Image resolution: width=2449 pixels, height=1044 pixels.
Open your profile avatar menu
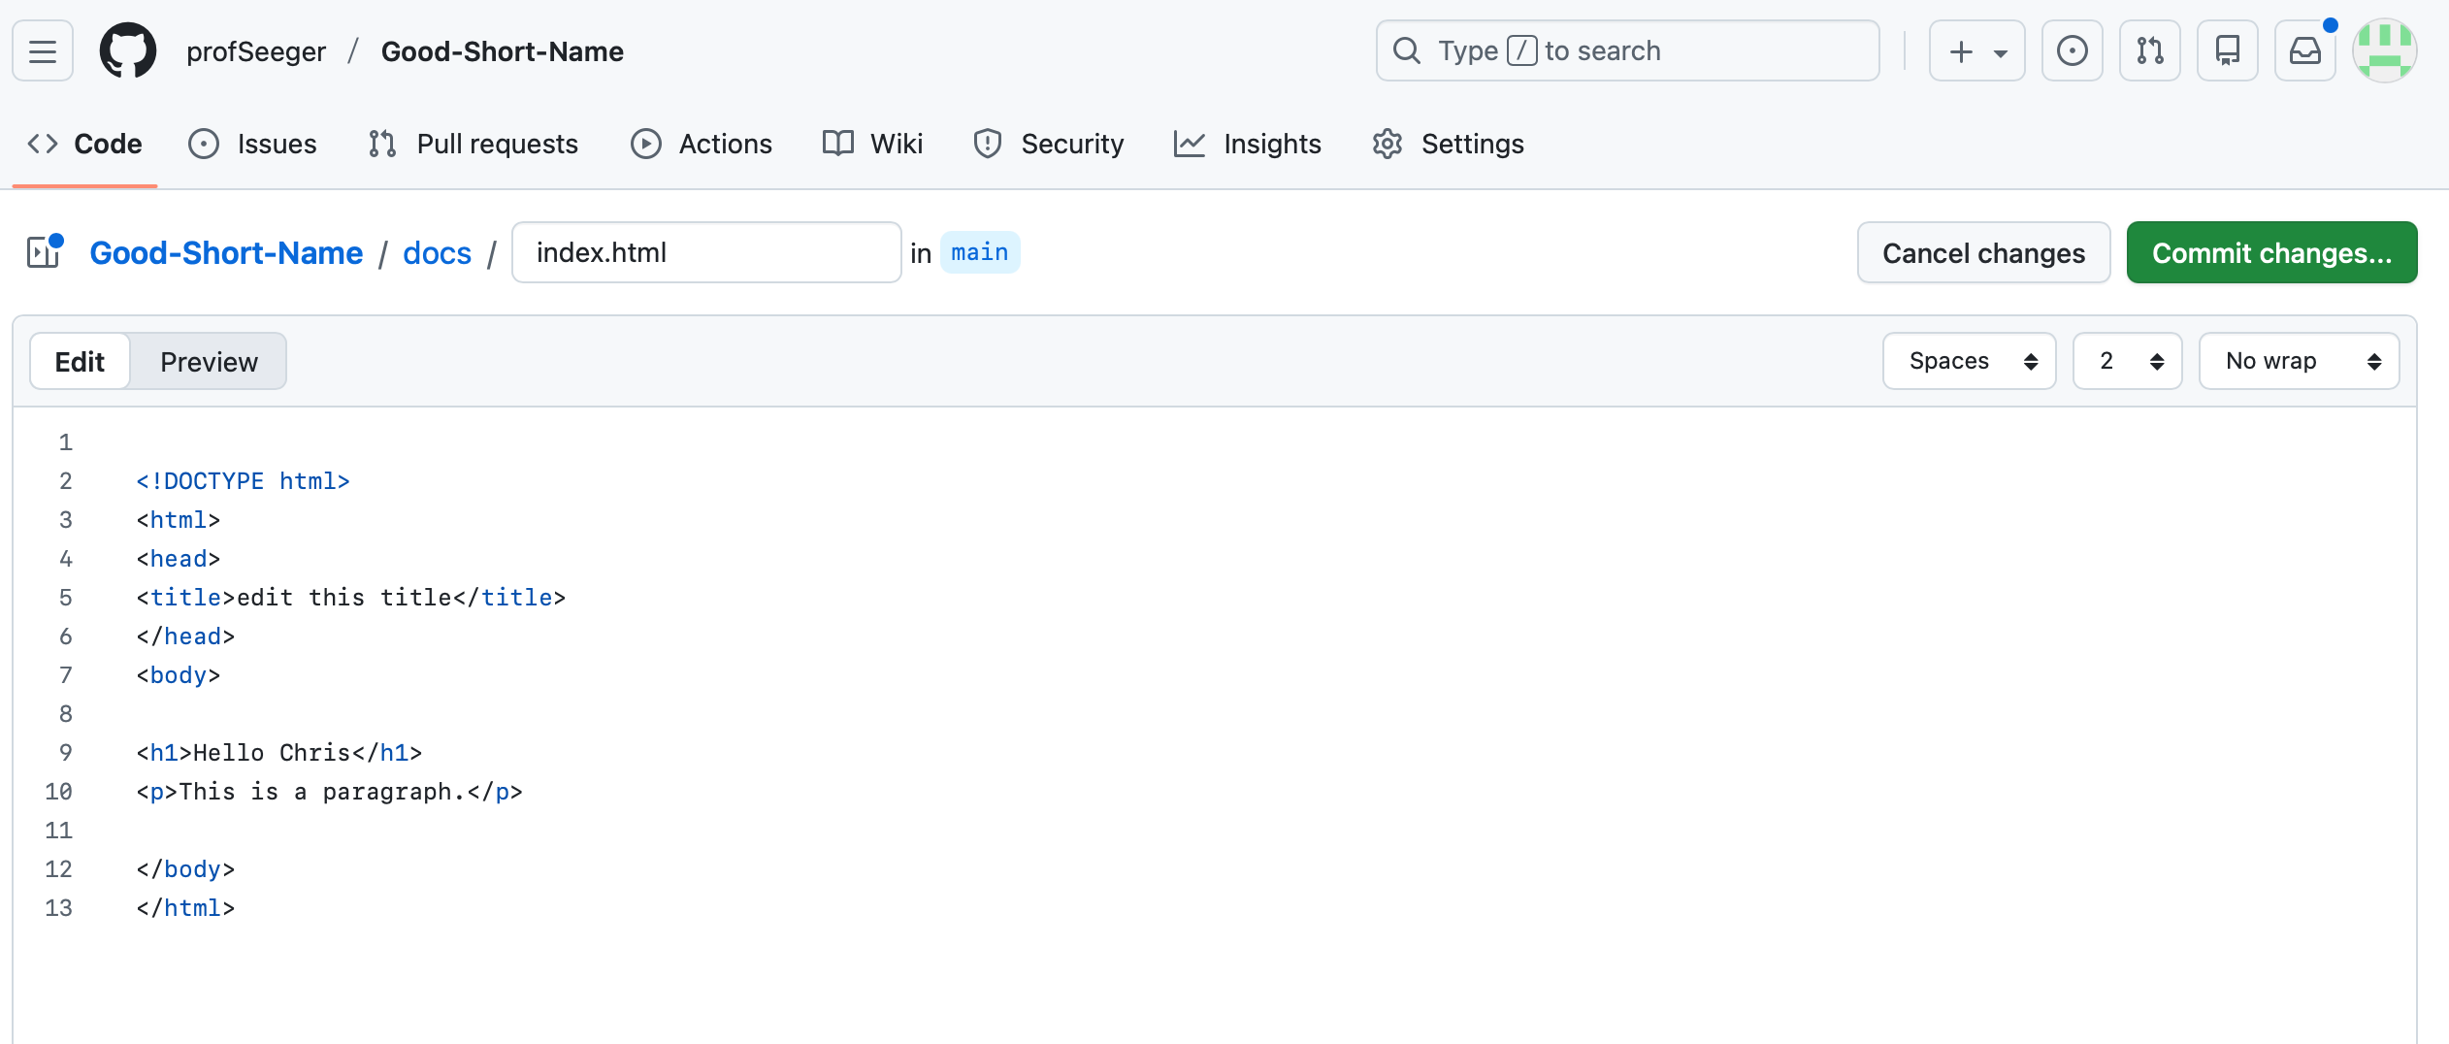(2384, 49)
